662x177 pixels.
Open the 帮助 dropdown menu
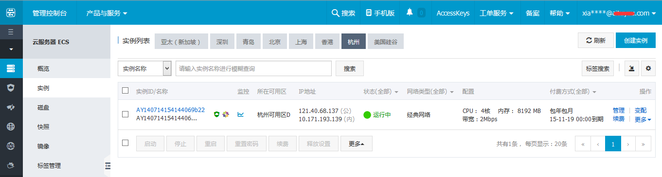(x=560, y=13)
